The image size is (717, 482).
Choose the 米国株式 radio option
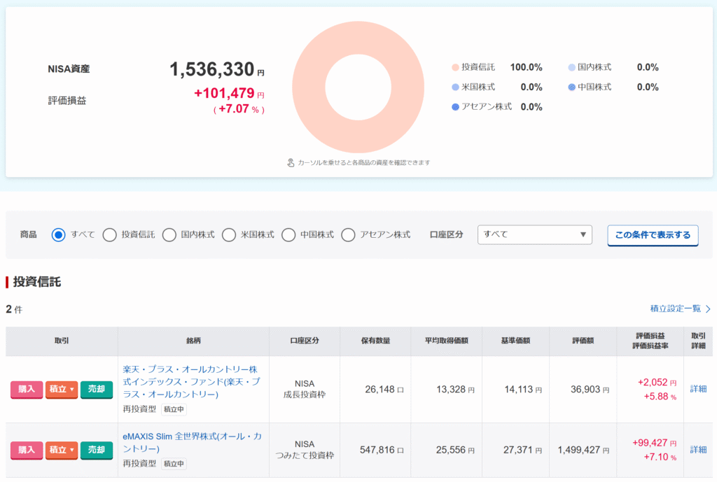point(229,235)
